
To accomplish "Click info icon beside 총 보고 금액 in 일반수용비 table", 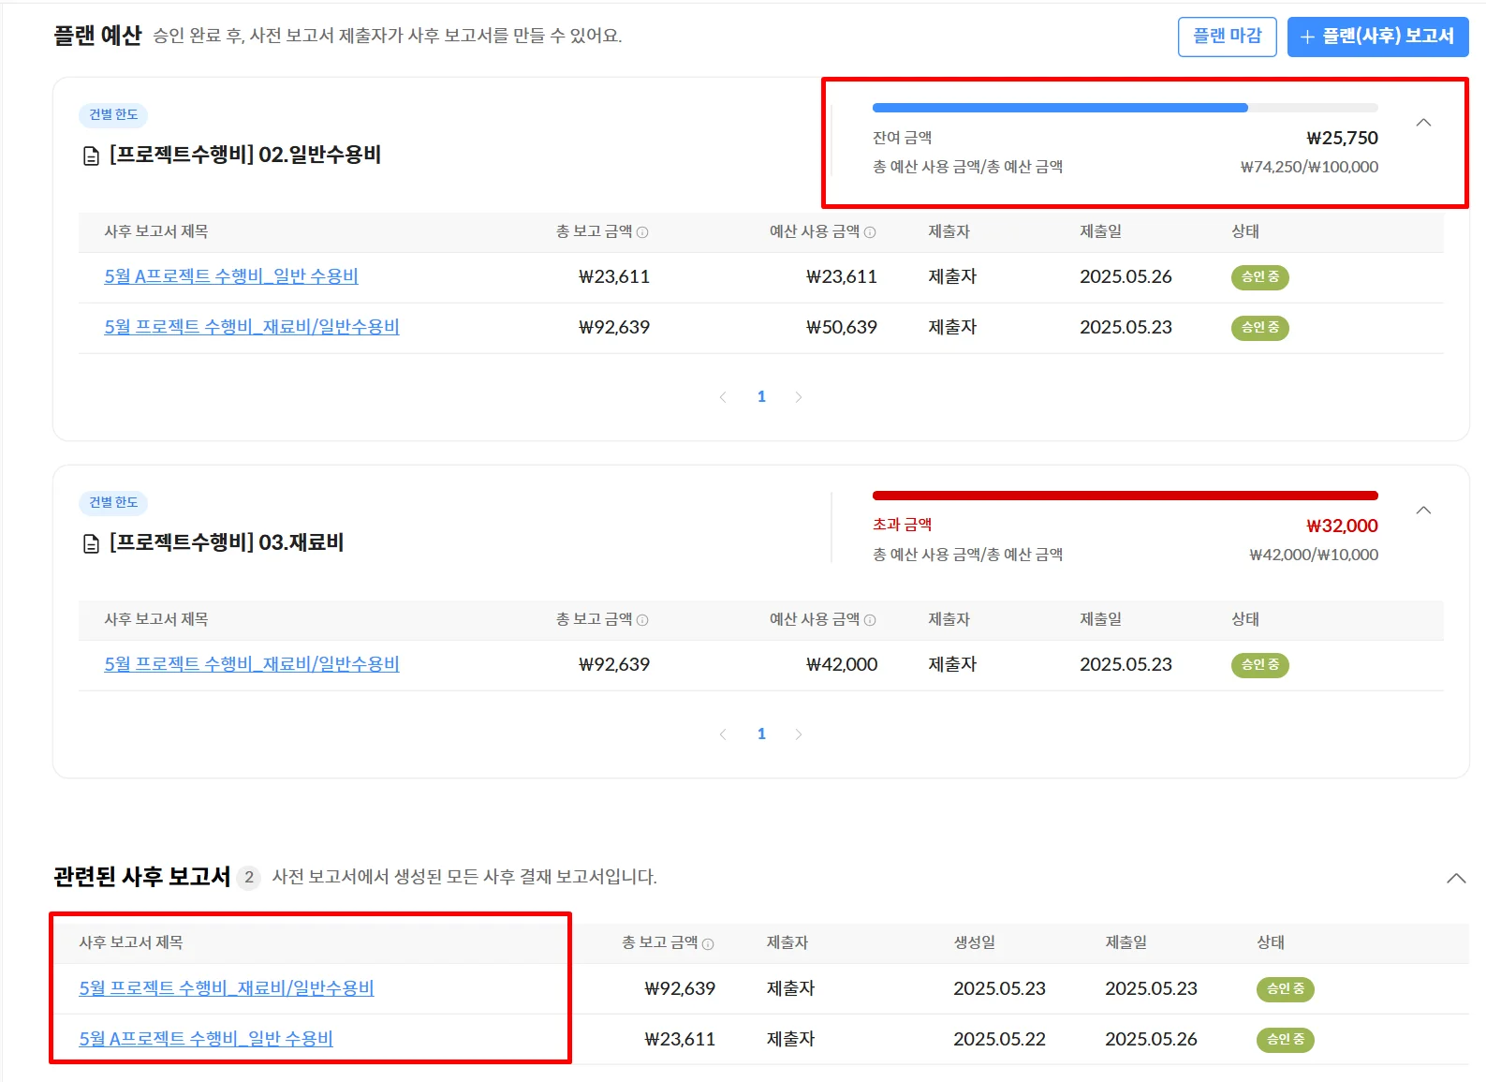I will coord(642,232).
